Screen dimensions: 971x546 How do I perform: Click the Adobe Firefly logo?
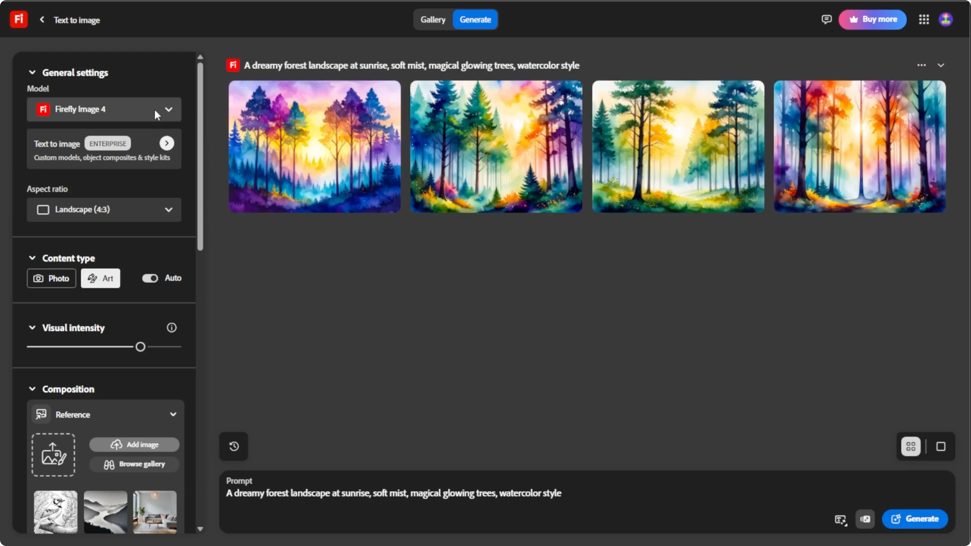[x=18, y=19]
